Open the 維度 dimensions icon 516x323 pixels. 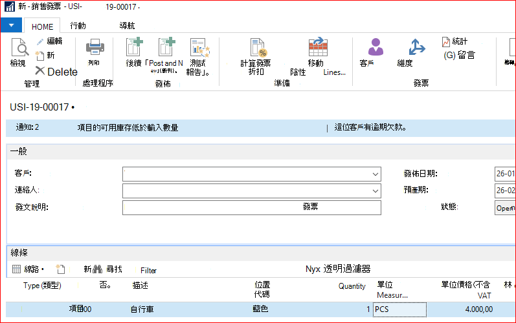pos(416,47)
